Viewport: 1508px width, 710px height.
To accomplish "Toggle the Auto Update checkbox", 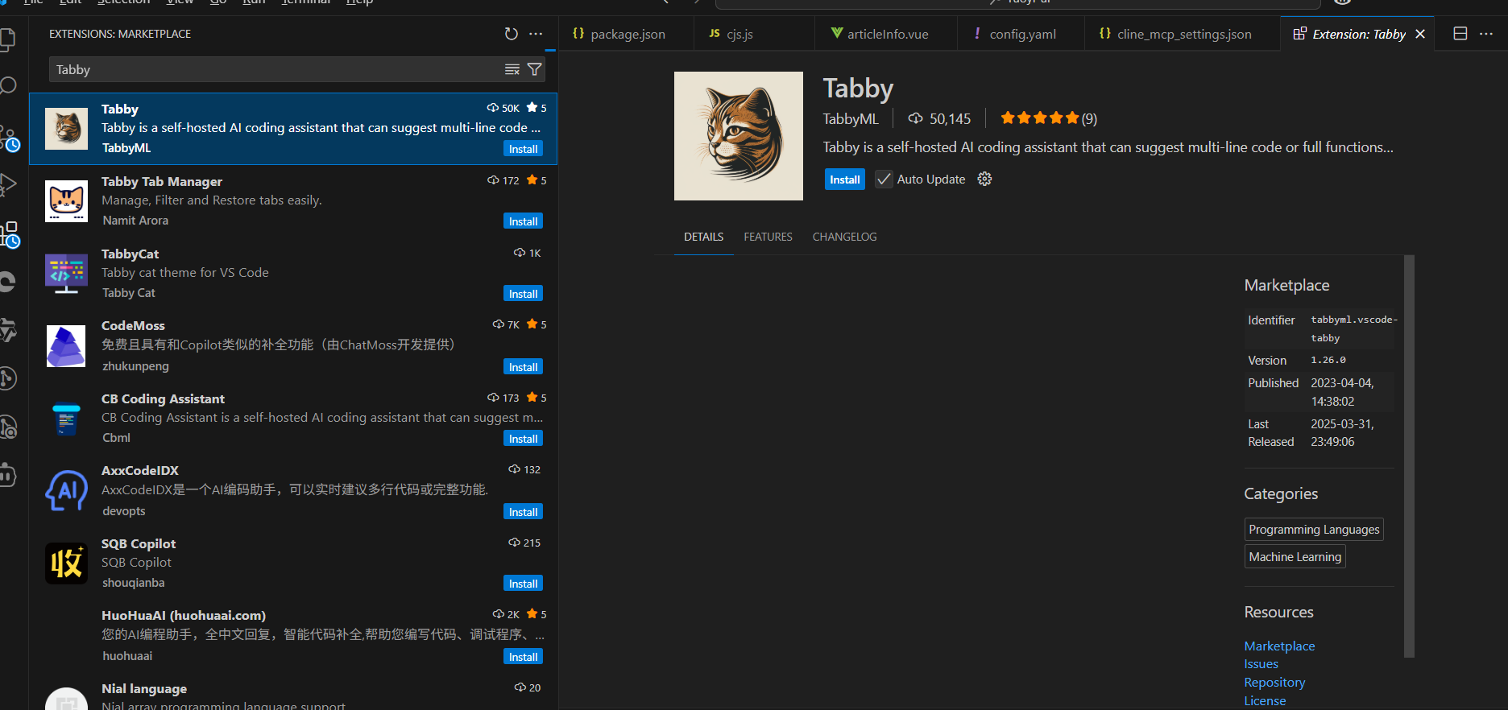I will click(884, 179).
